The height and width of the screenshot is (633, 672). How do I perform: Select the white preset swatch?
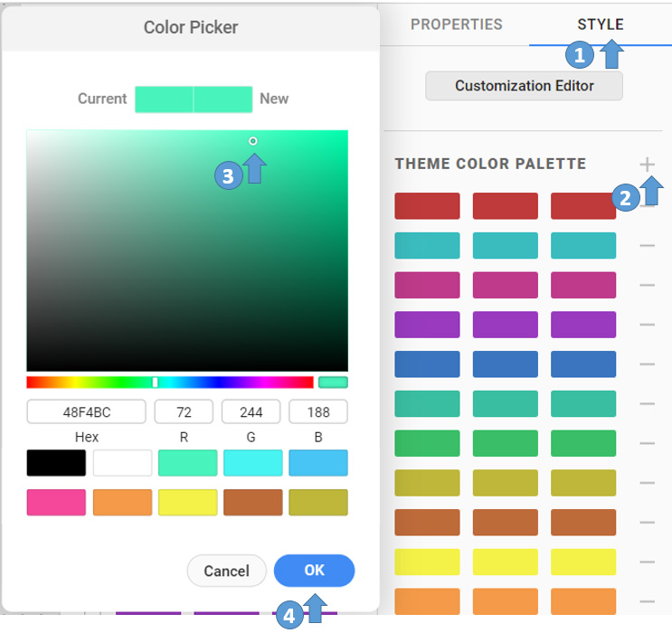pos(123,463)
